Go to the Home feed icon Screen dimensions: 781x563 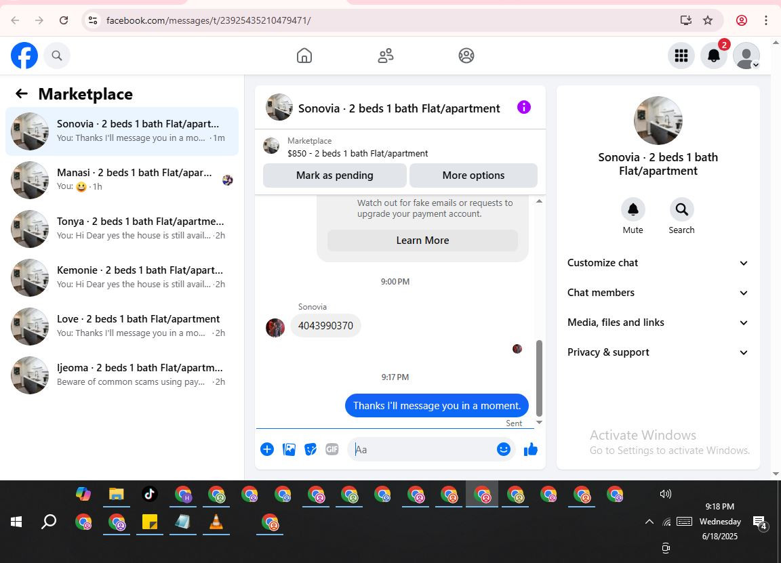pyautogui.click(x=304, y=56)
